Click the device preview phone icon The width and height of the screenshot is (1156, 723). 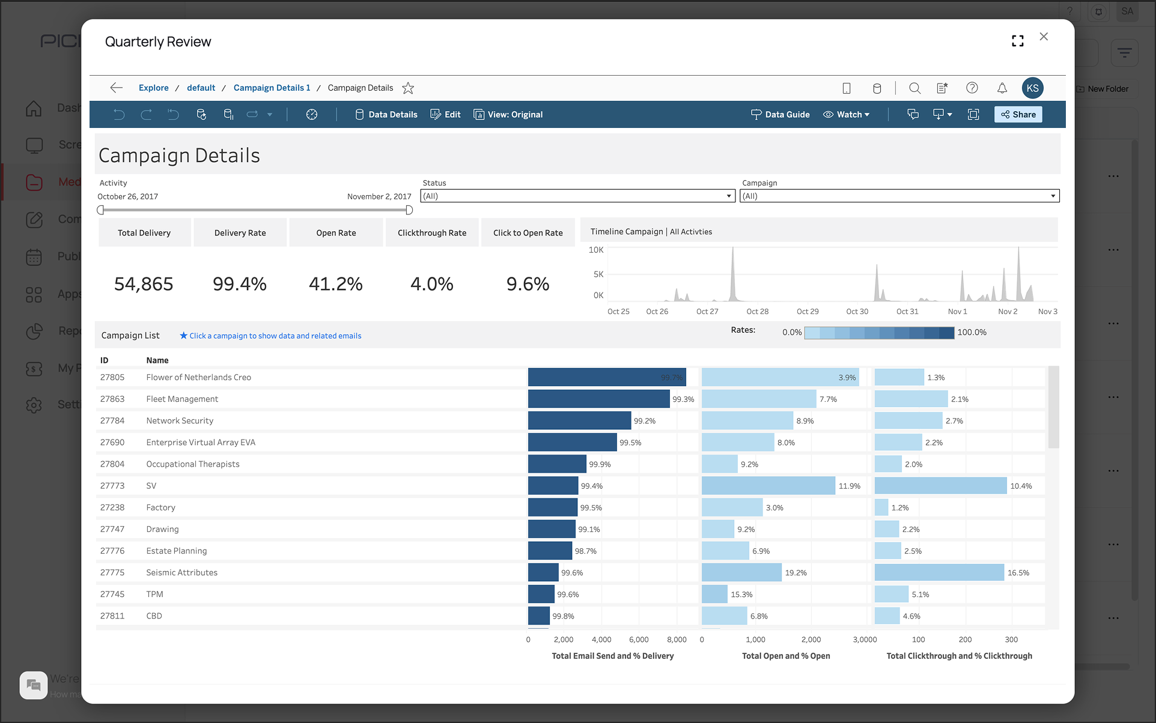tap(846, 88)
